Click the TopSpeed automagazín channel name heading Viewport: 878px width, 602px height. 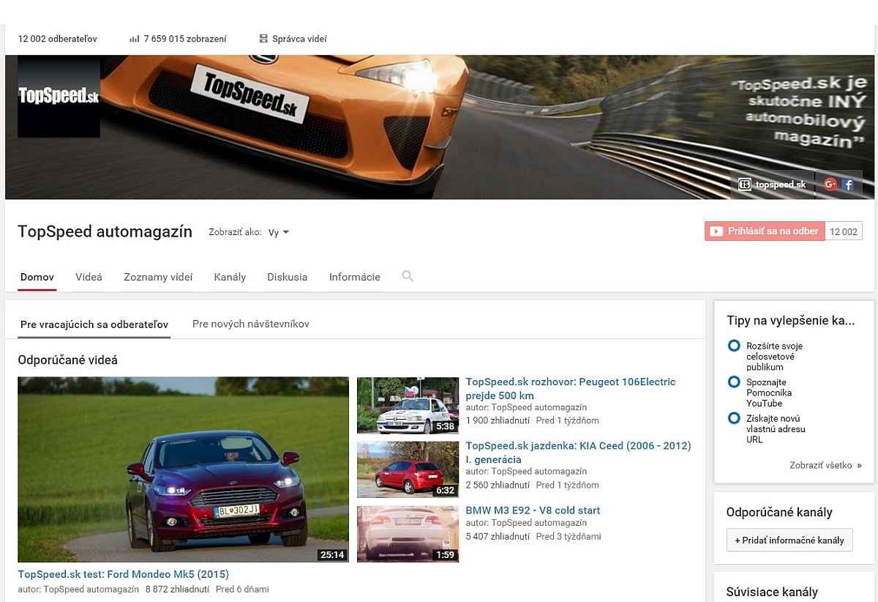click(x=105, y=232)
